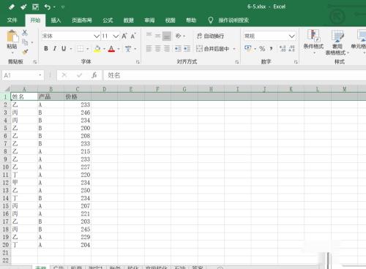Click the Tell Me search box (操作说明搜索)
The height and width of the screenshot is (269, 366).
(x=234, y=20)
